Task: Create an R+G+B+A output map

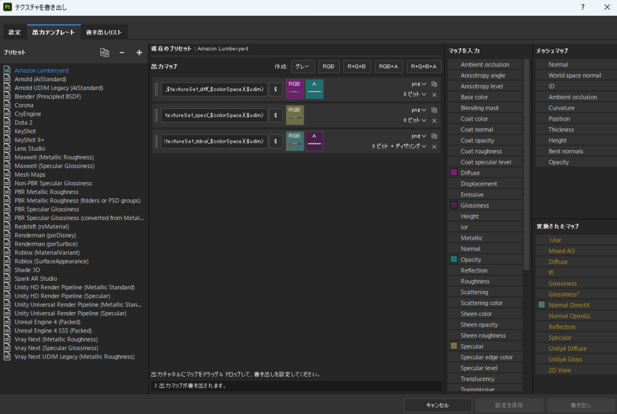Action: [x=424, y=66]
